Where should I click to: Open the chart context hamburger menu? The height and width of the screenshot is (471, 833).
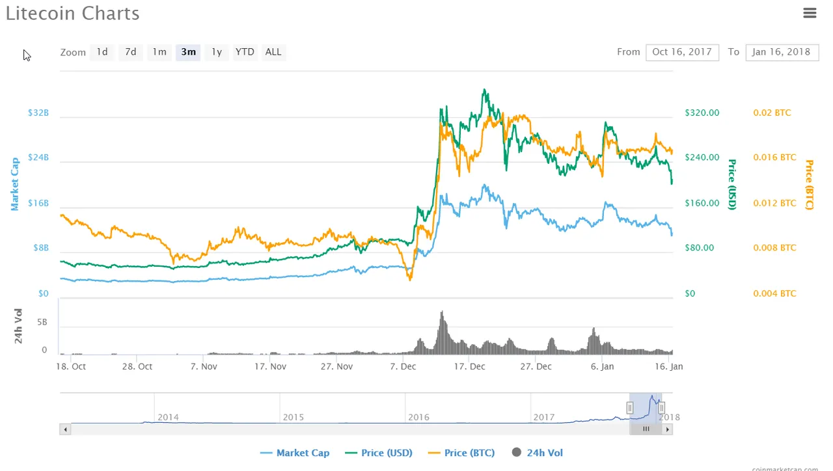810,13
